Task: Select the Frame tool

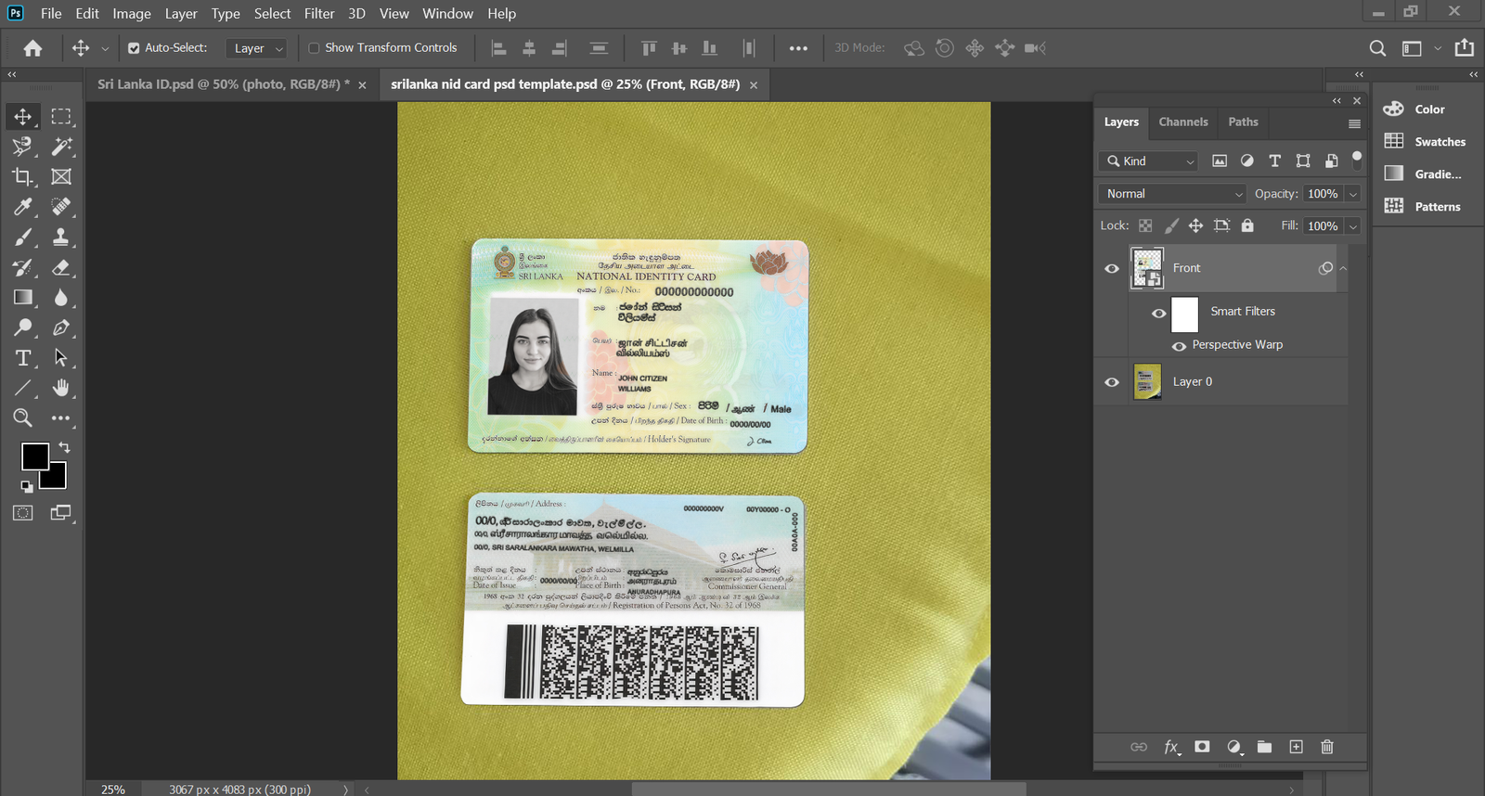Action: [x=61, y=176]
